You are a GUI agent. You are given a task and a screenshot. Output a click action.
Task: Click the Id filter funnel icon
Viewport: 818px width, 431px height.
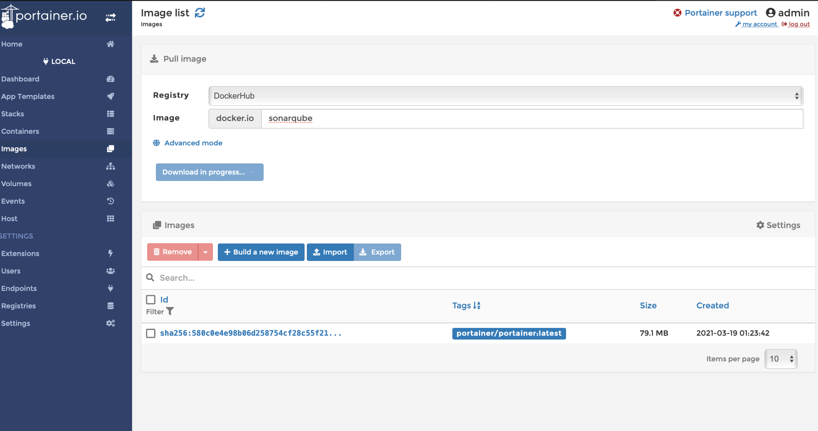tap(170, 311)
